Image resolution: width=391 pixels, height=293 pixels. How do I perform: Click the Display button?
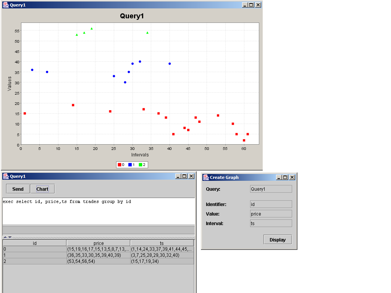[278, 240]
